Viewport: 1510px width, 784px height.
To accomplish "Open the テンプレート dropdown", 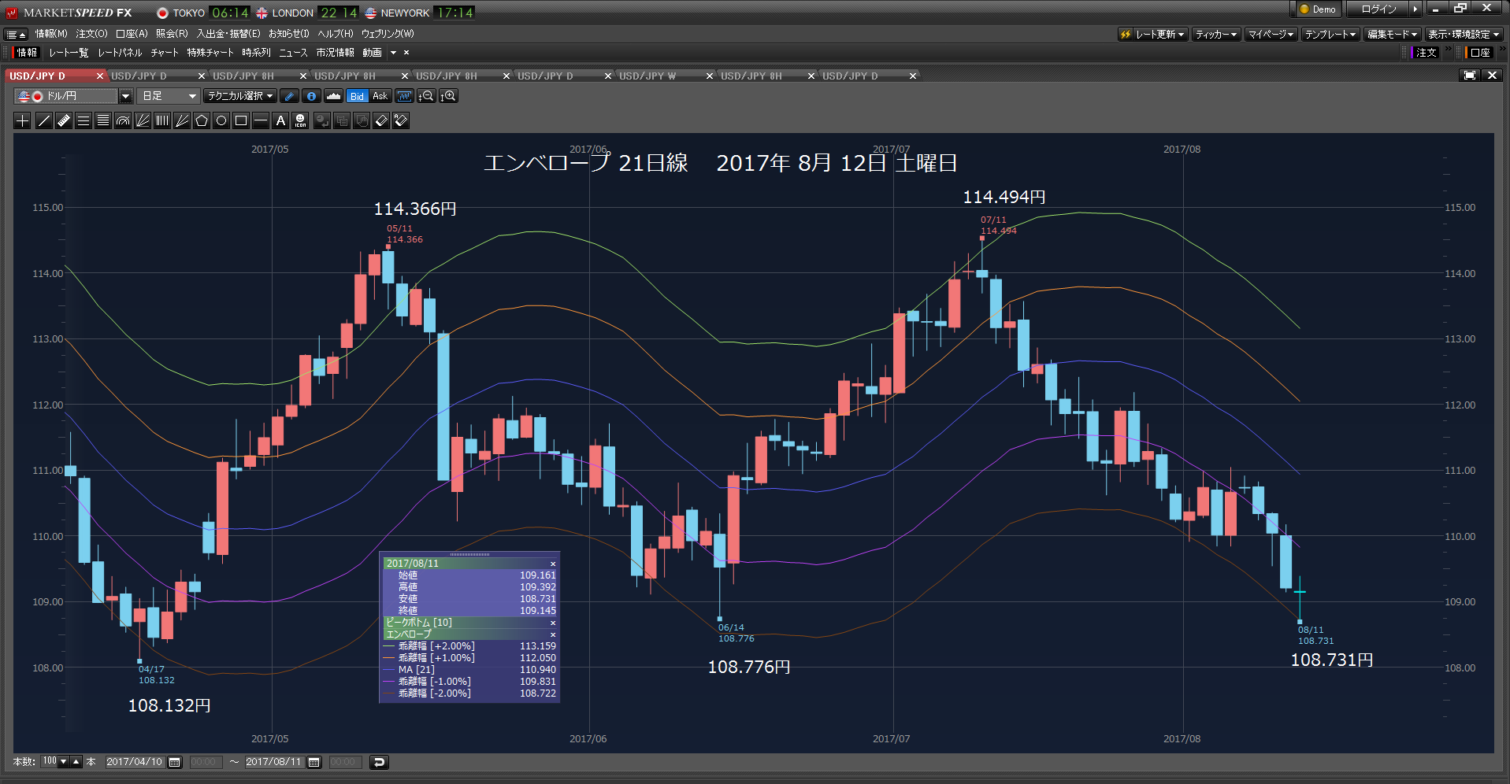I will pyautogui.click(x=1330, y=34).
